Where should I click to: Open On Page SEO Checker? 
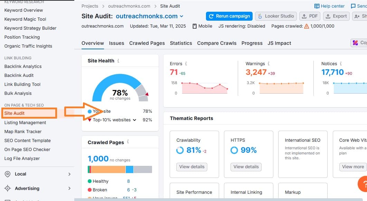[x=27, y=149]
